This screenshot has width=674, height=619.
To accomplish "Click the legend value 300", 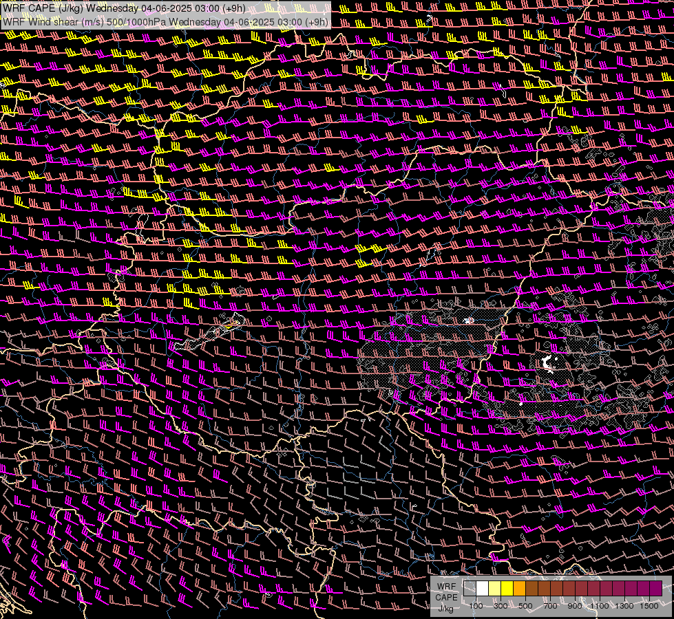I will tap(501, 606).
